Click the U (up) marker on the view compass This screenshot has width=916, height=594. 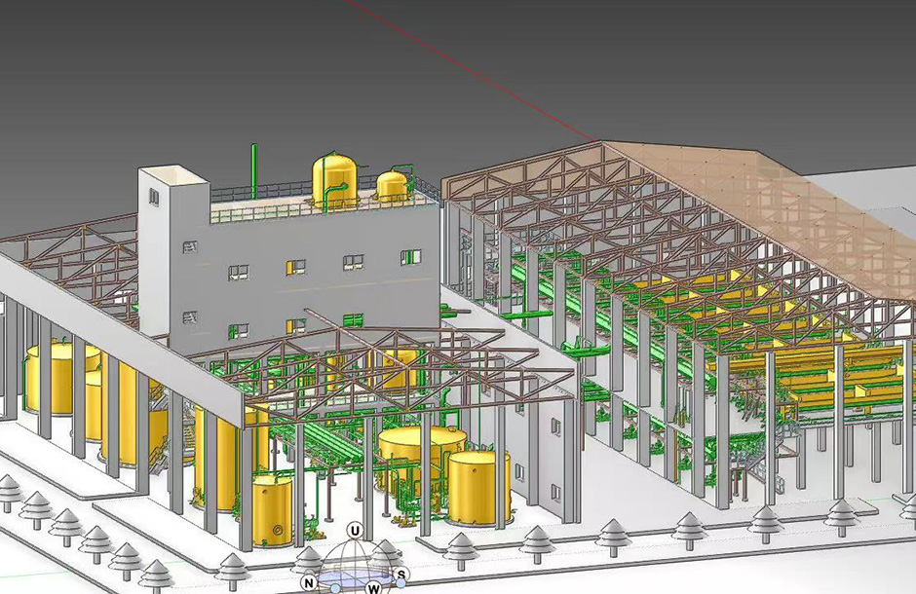pyautogui.click(x=355, y=531)
